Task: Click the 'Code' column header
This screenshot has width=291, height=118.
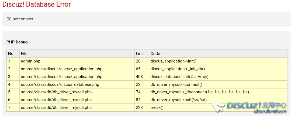Action: pos(155,54)
